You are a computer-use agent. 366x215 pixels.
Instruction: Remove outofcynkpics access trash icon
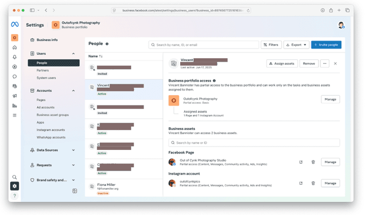313,184
